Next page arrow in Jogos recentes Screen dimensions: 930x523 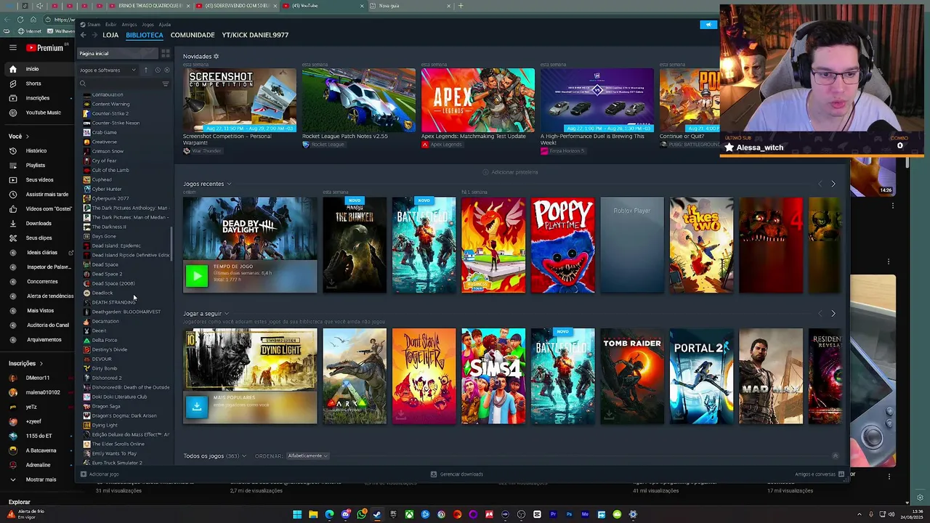click(x=833, y=184)
